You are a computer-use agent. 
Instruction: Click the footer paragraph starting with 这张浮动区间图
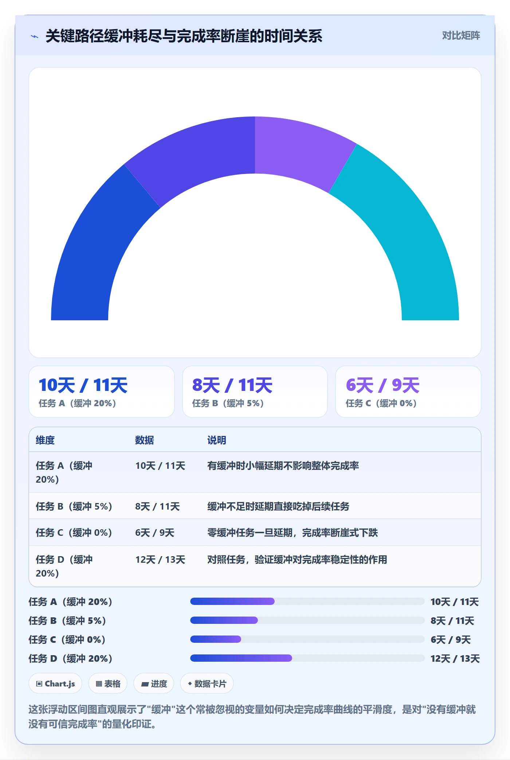tap(252, 717)
